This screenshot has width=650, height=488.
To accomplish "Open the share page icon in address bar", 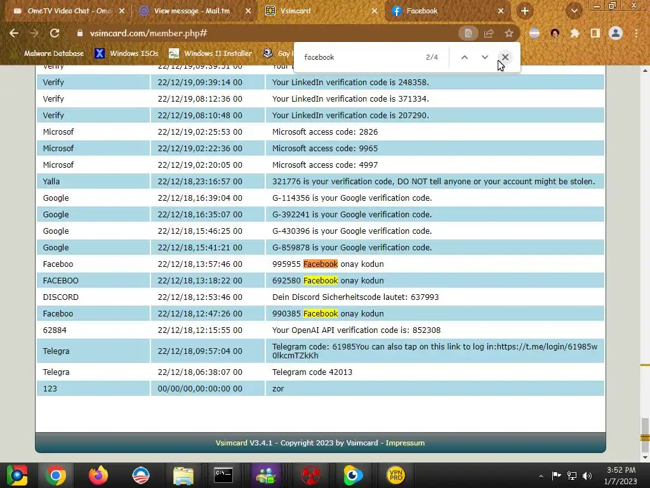I will [489, 33].
